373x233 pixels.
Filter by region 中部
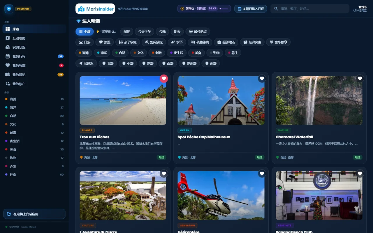(128, 63)
